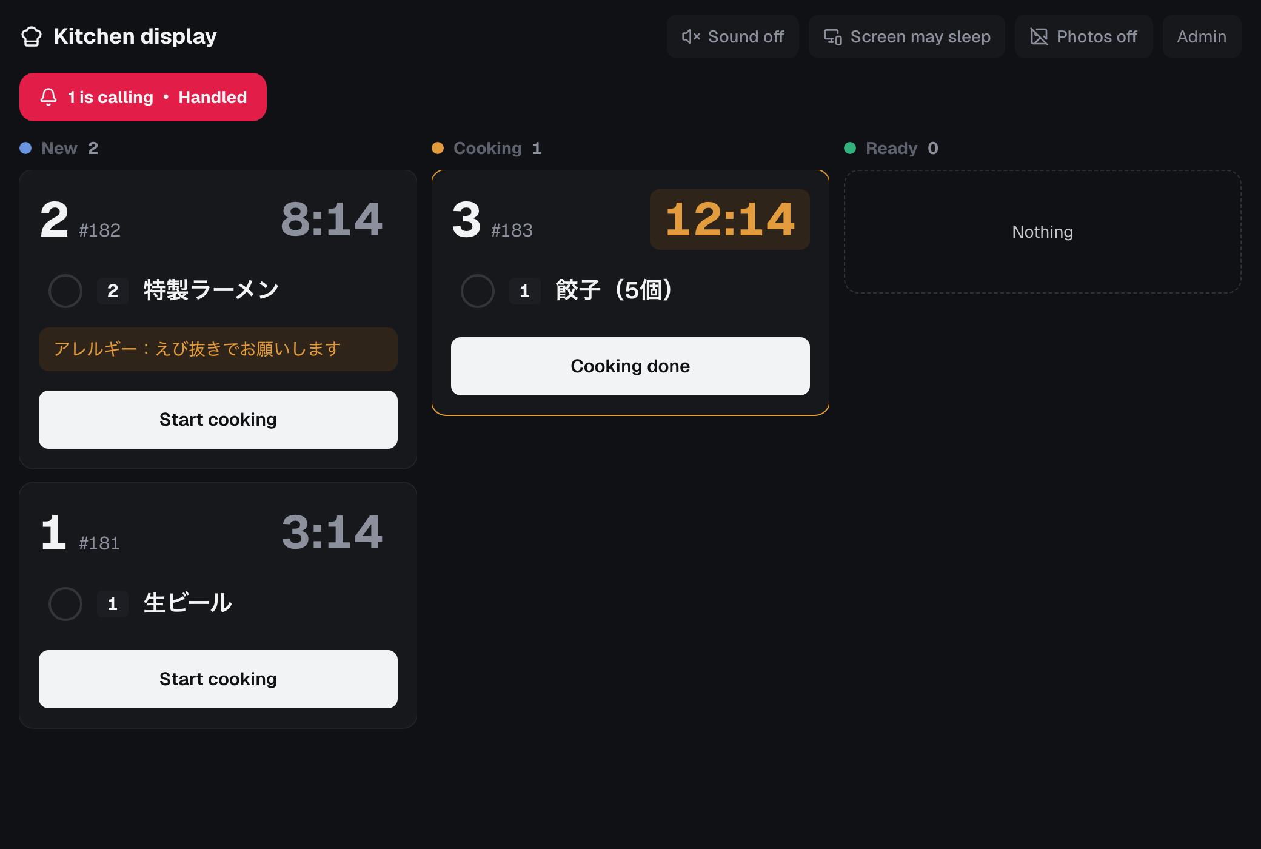Mark order #183 as Cooking done

(x=630, y=366)
